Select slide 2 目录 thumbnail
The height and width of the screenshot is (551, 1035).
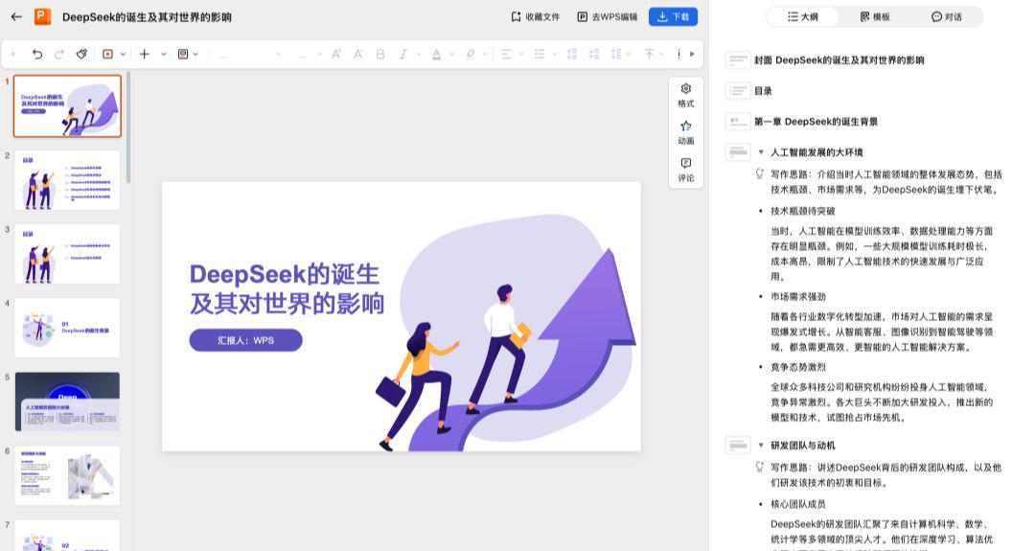67,180
